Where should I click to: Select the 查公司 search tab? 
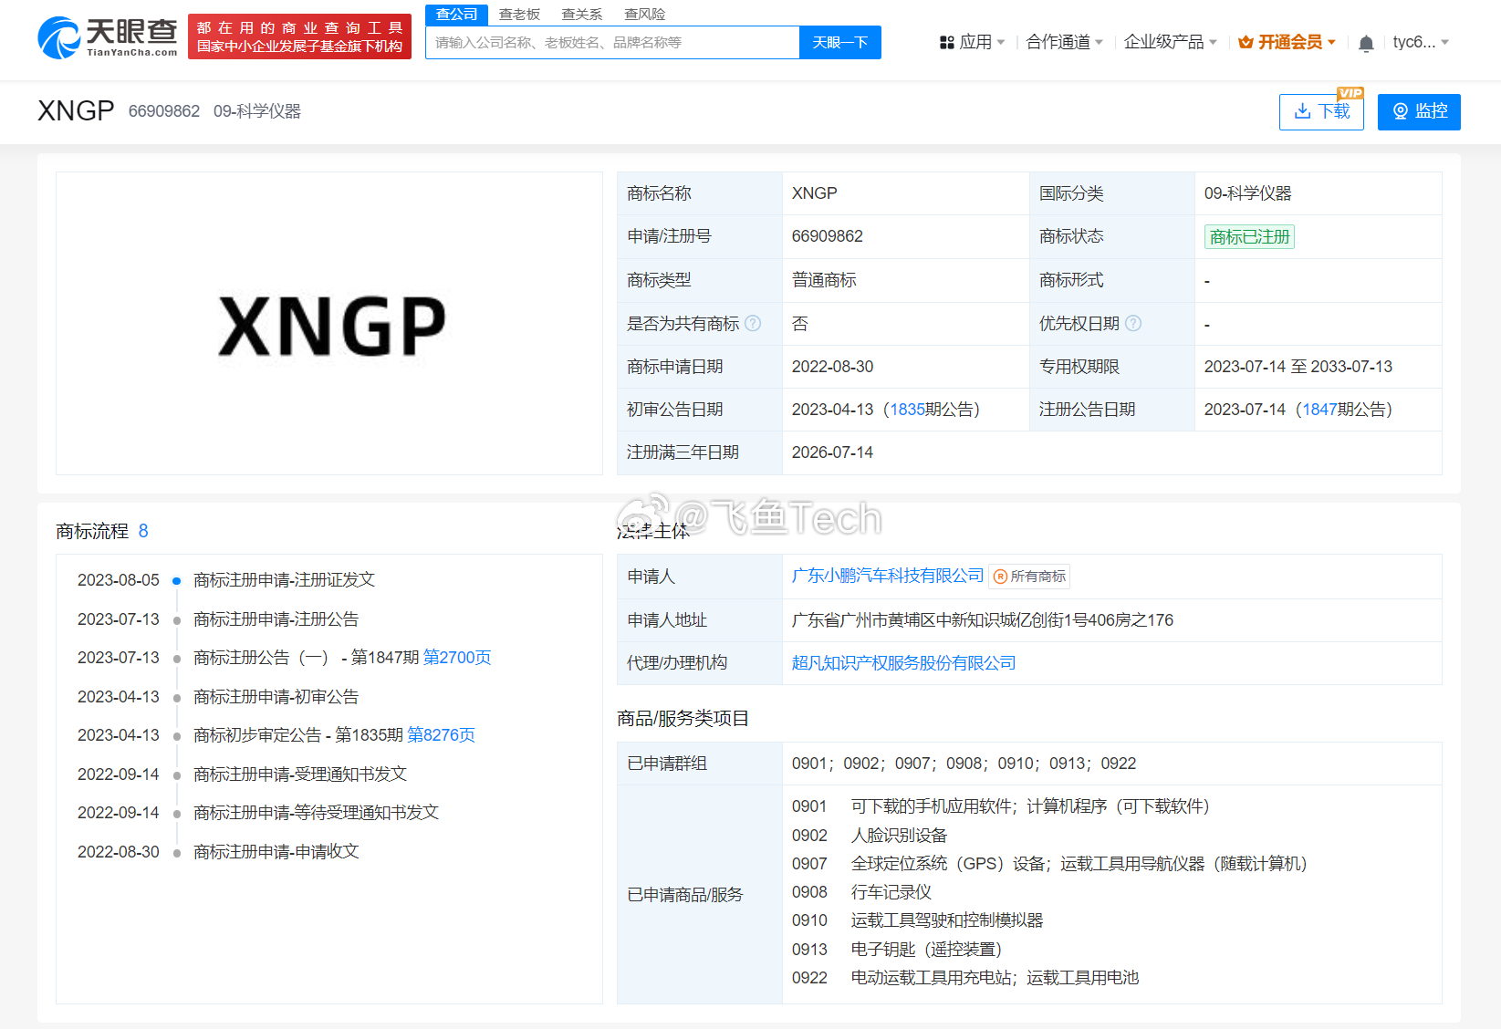[x=456, y=15]
